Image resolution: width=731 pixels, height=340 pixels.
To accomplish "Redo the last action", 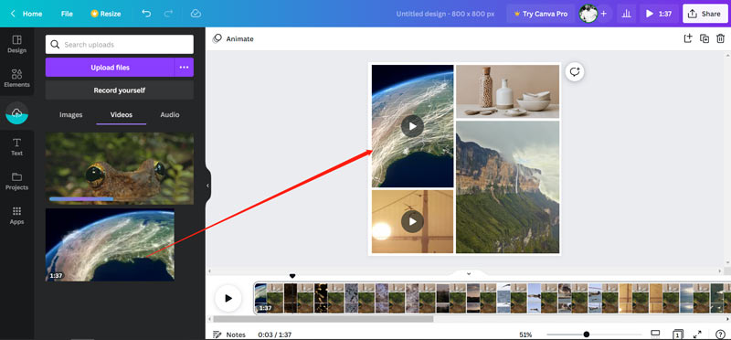I will click(x=168, y=14).
